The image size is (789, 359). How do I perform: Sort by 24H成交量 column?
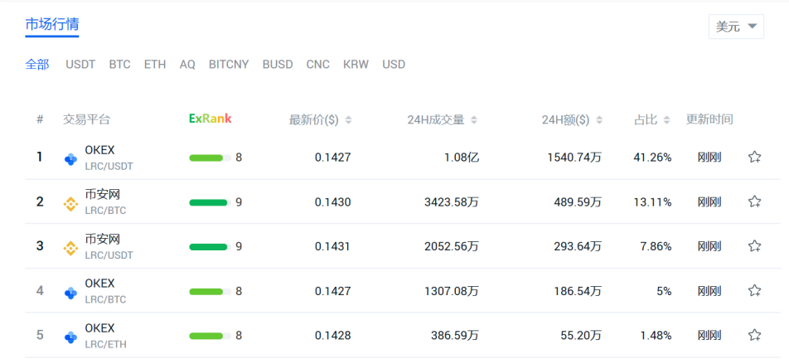click(473, 120)
